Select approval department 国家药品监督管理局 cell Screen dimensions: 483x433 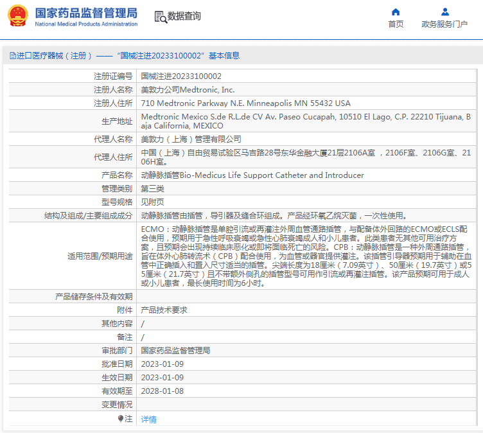point(175,350)
